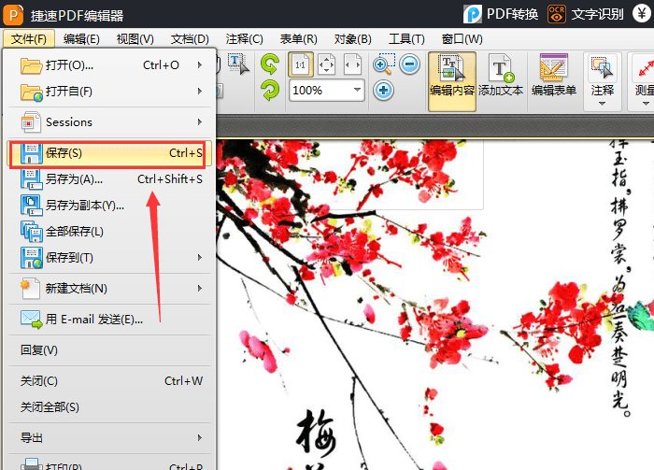Viewport: 654px width, 470px height.
Task: Select the fit page zoom icon
Action: 326,64
